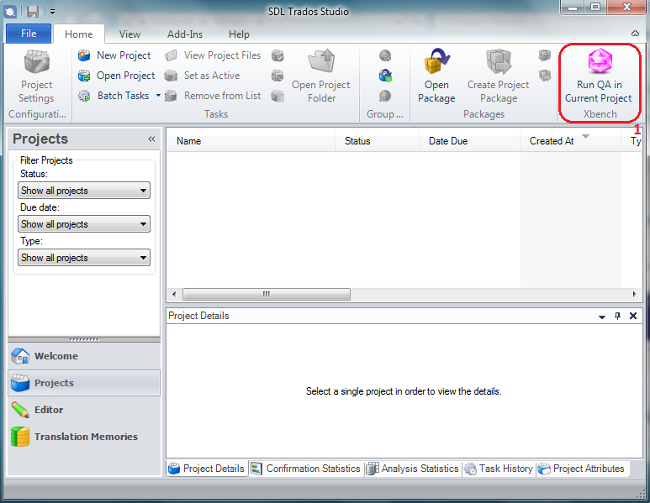This screenshot has width=650, height=503.
Task: Click the SDL Trados application icon
Action: pyautogui.click(x=10, y=12)
